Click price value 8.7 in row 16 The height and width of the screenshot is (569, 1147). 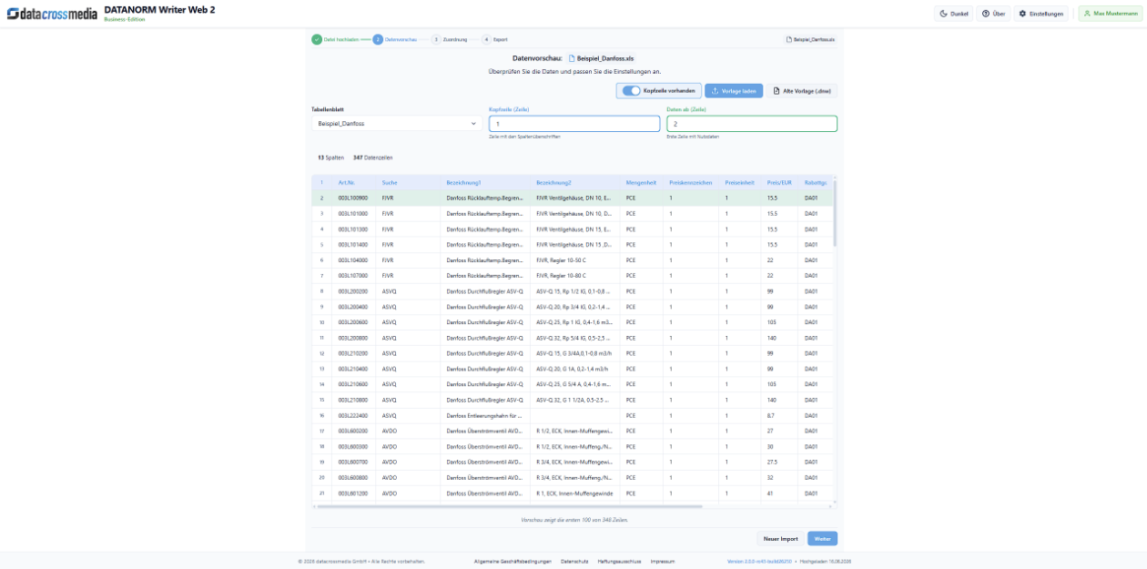(x=771, y=415)
